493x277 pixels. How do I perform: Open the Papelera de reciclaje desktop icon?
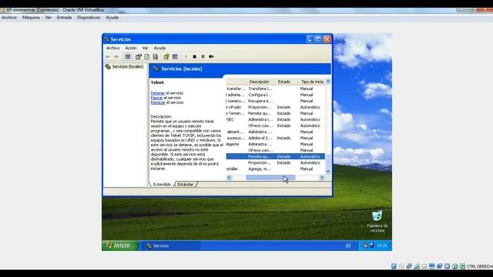pos(377,221)
